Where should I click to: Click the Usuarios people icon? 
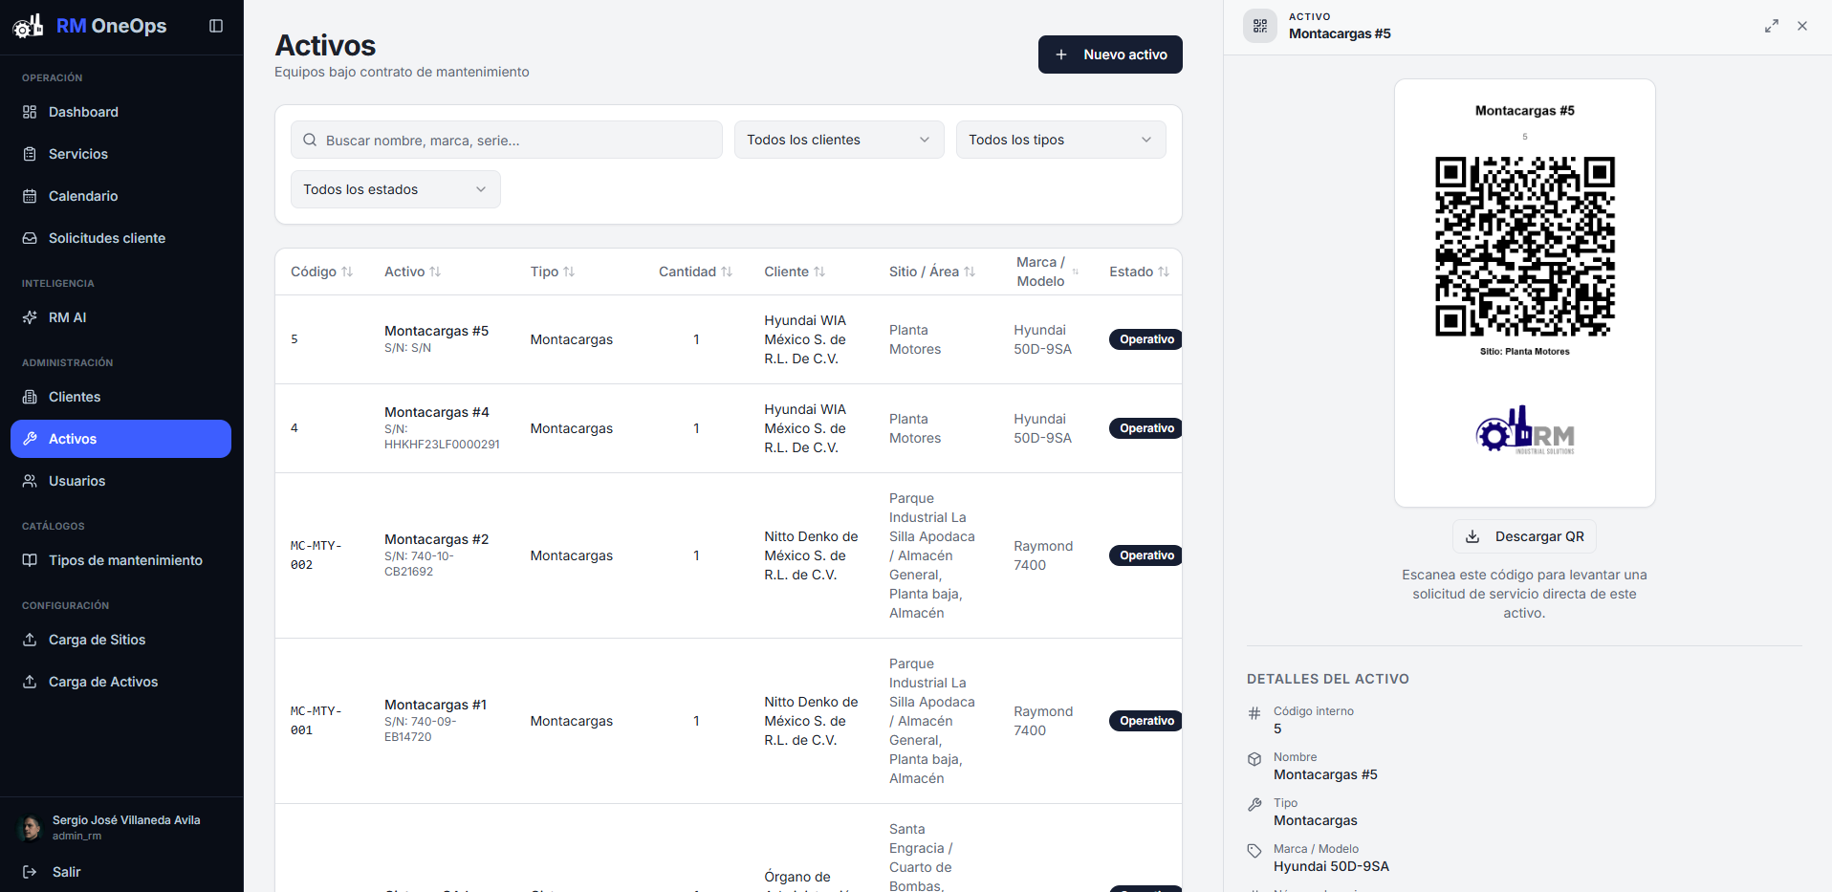30,481
